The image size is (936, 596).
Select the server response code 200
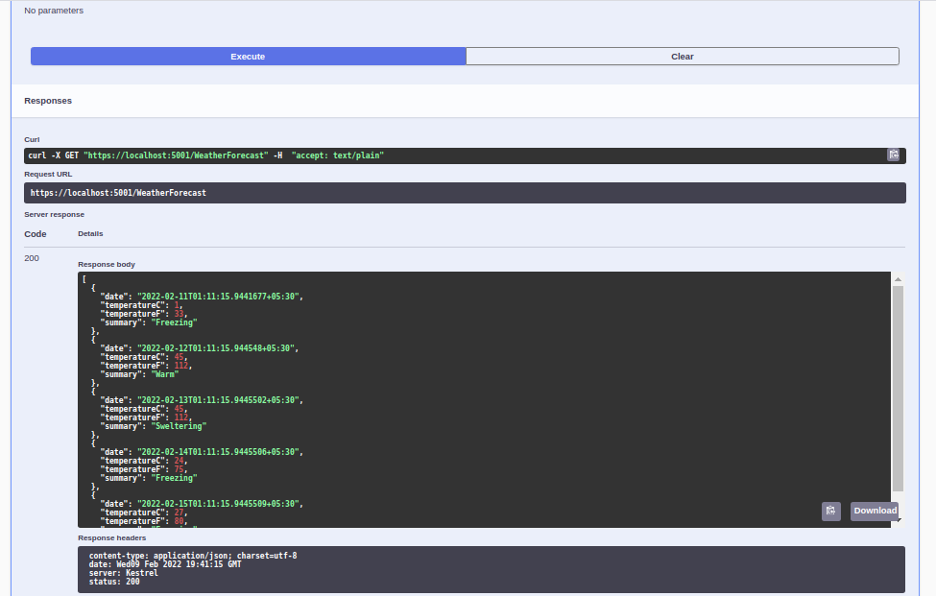[31, 257]
